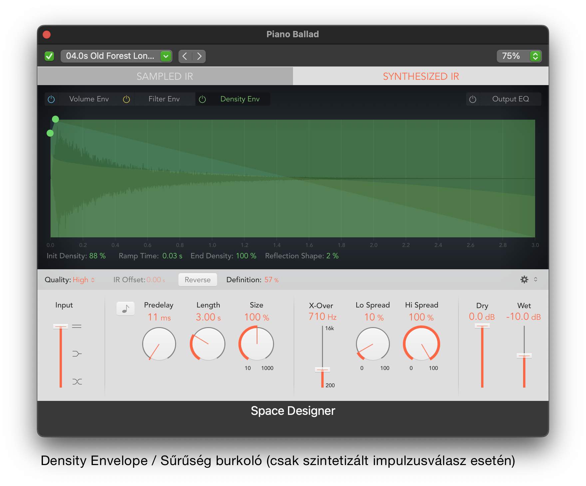Click the Length knob
586x486 pixels.
tap(208, 344)
